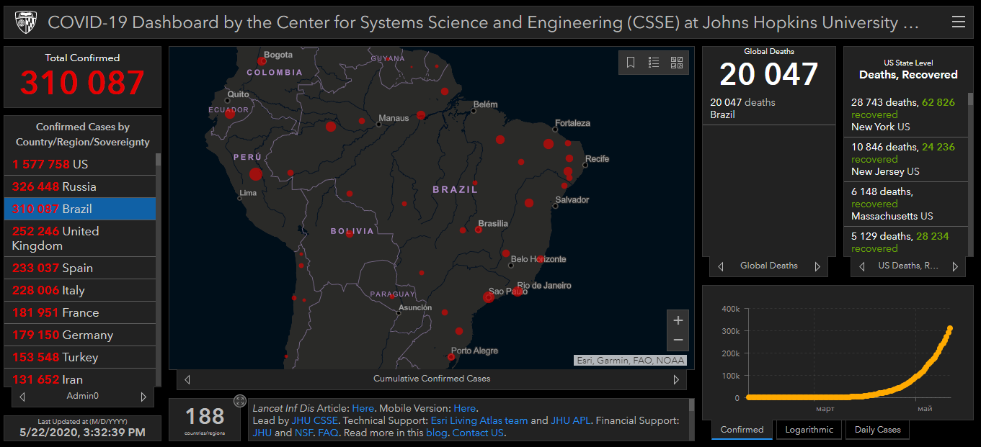Select the highlighted Brazil row

pos(80,209)
